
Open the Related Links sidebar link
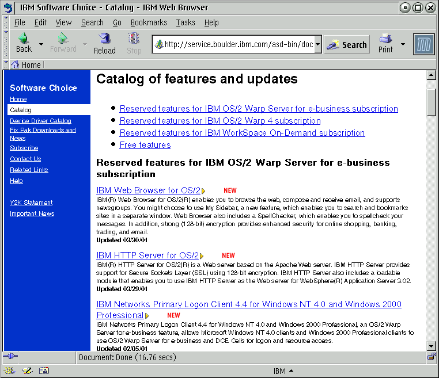(x=29, y=170)
